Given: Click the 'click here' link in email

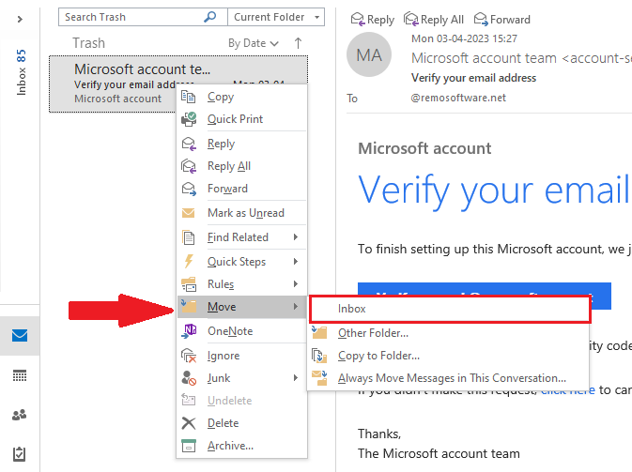Looking at the screenshot, I should 567,390.
